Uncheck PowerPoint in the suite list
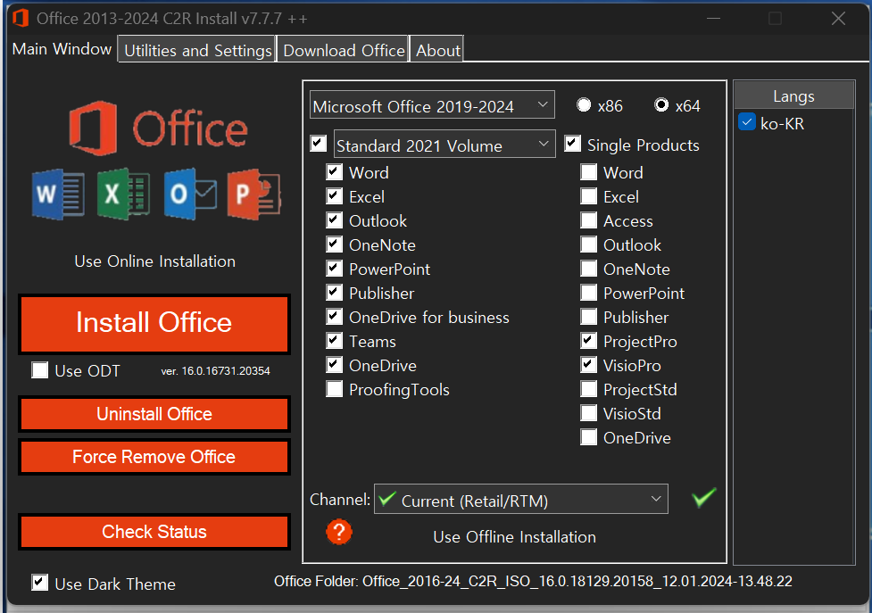The width and height of the screenshot is (872, 613). coord(334,269)
